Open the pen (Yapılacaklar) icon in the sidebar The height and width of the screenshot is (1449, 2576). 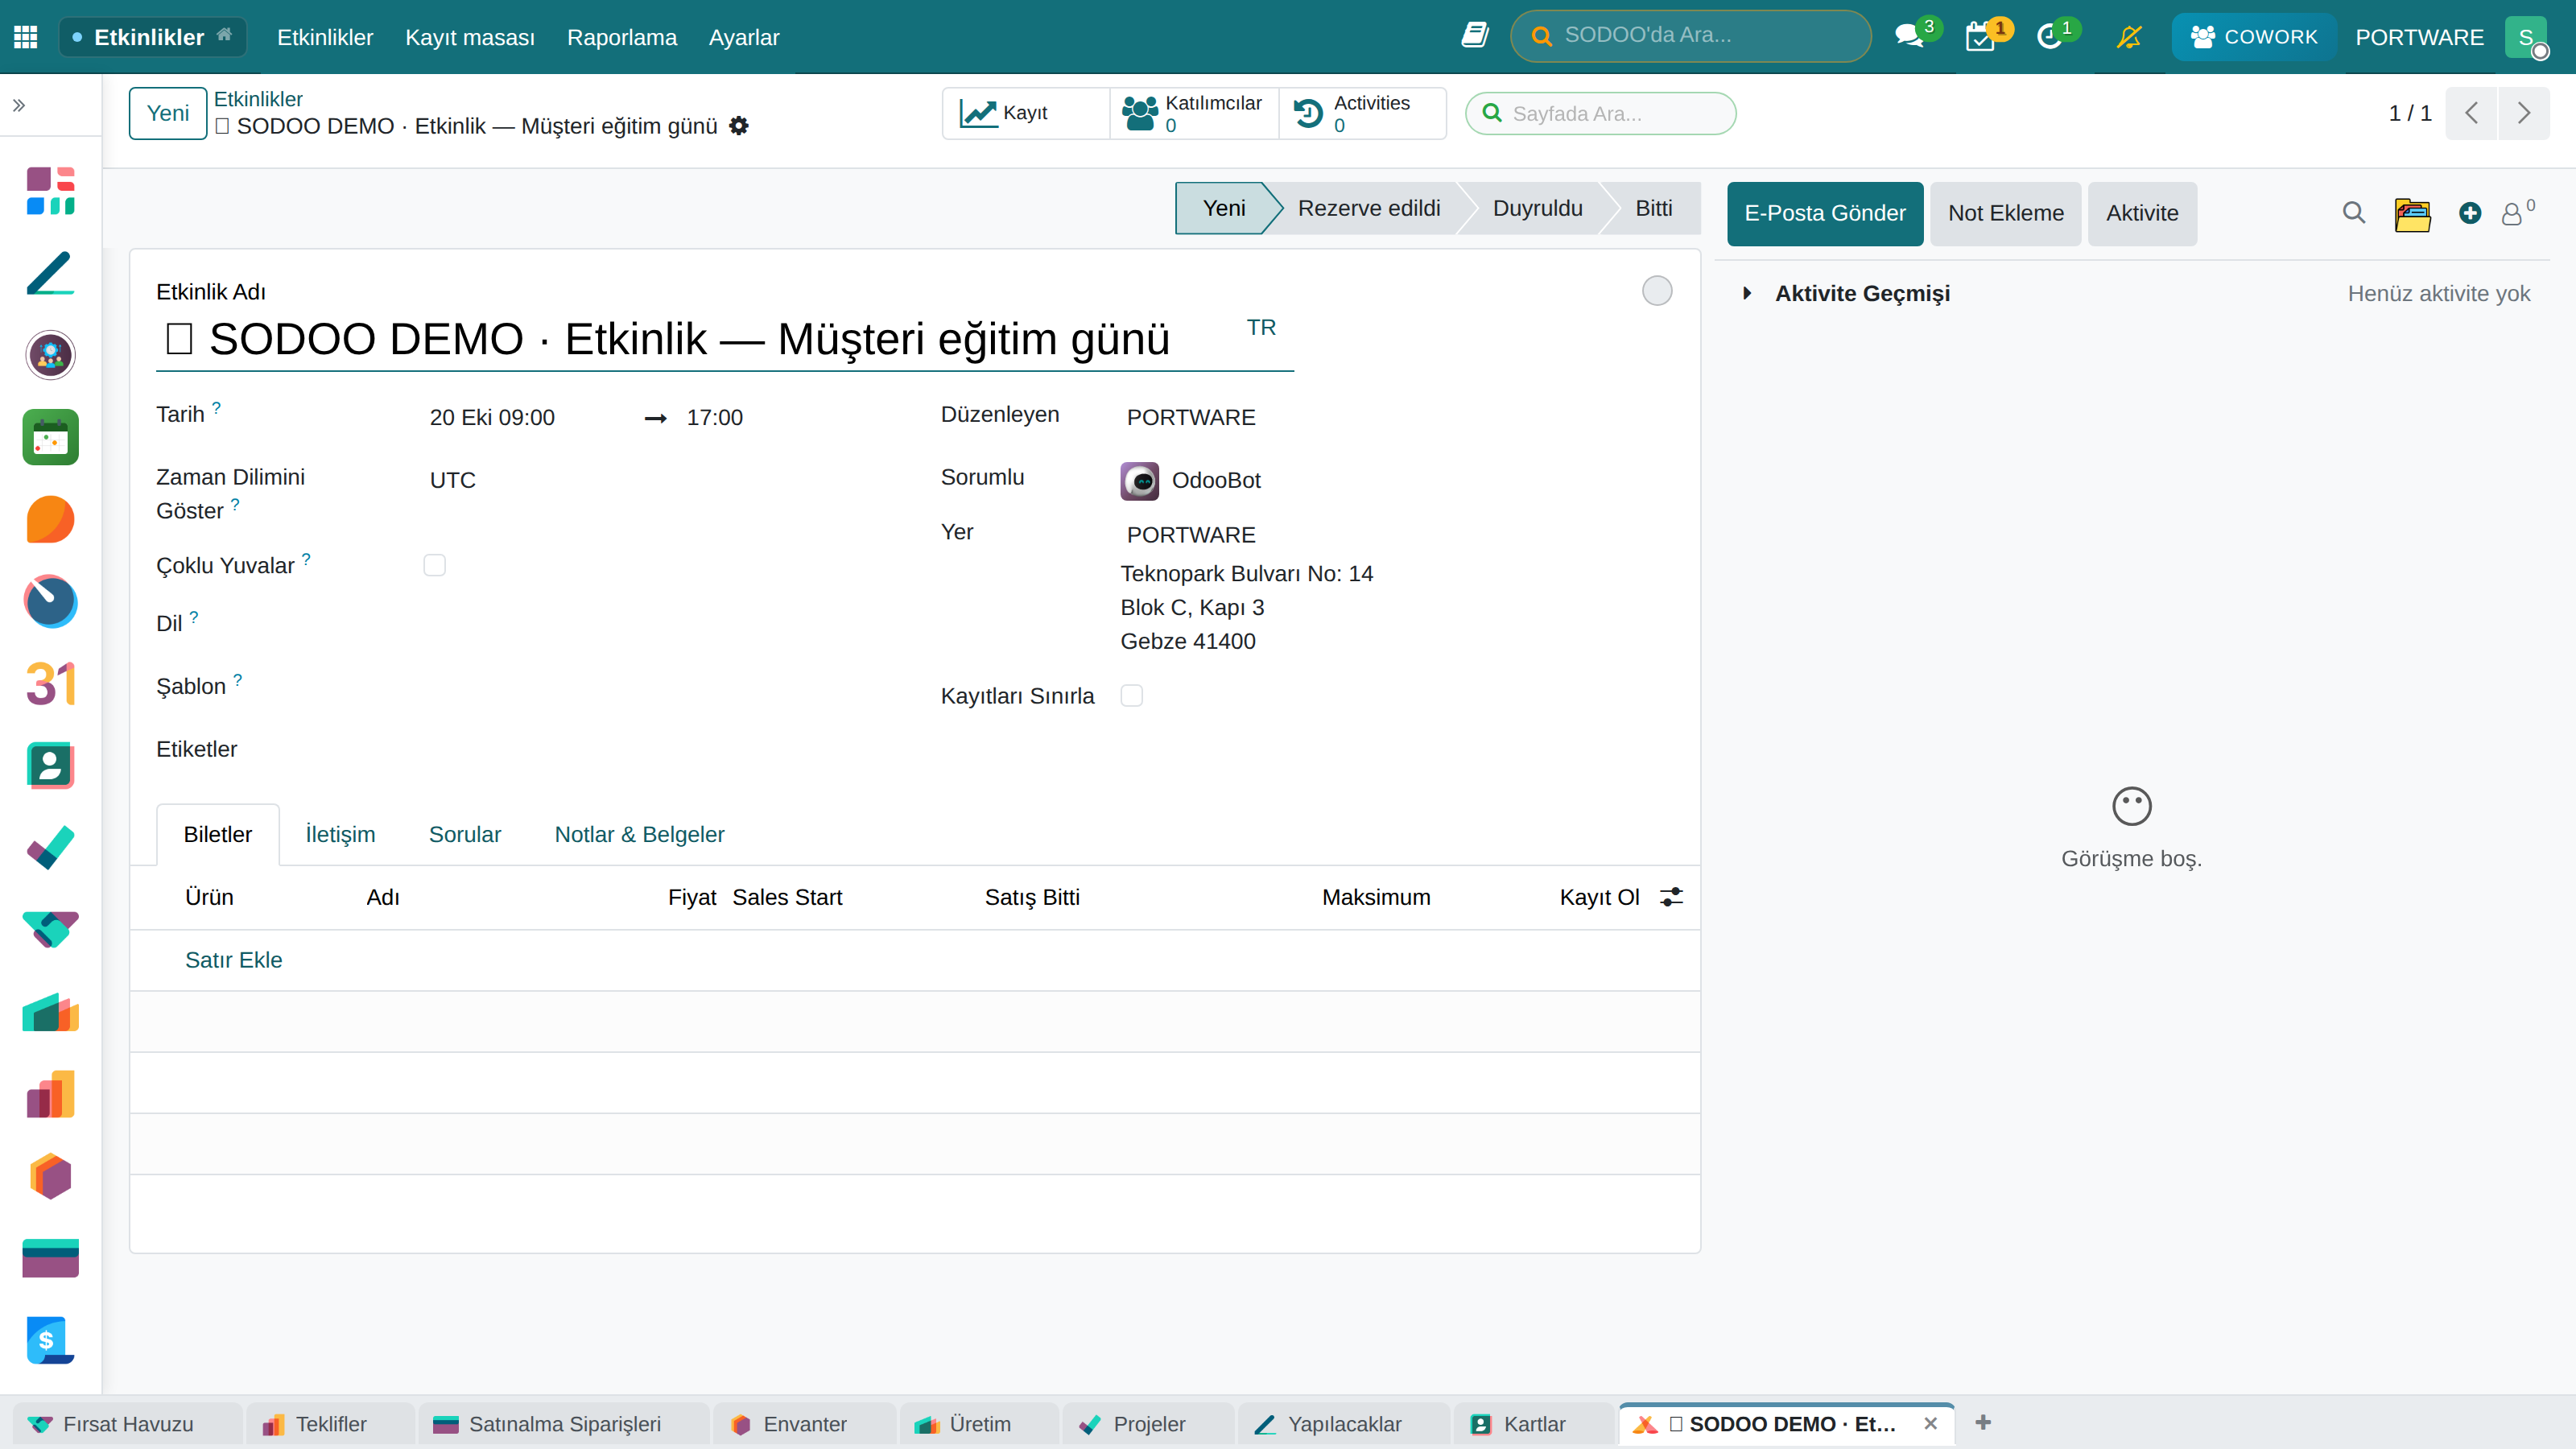click(50, 273)
